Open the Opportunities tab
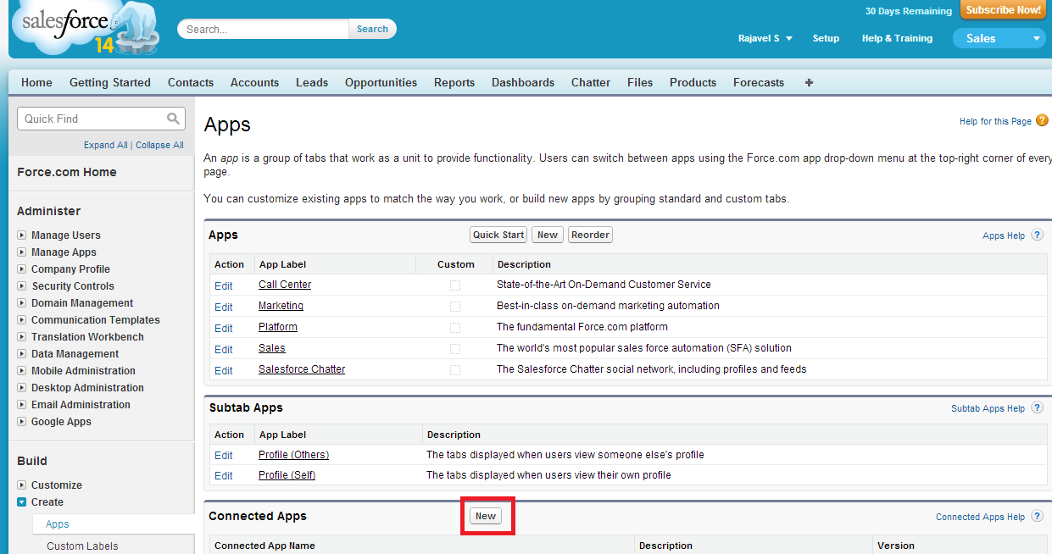1052x554 pixels. (381, 82)
